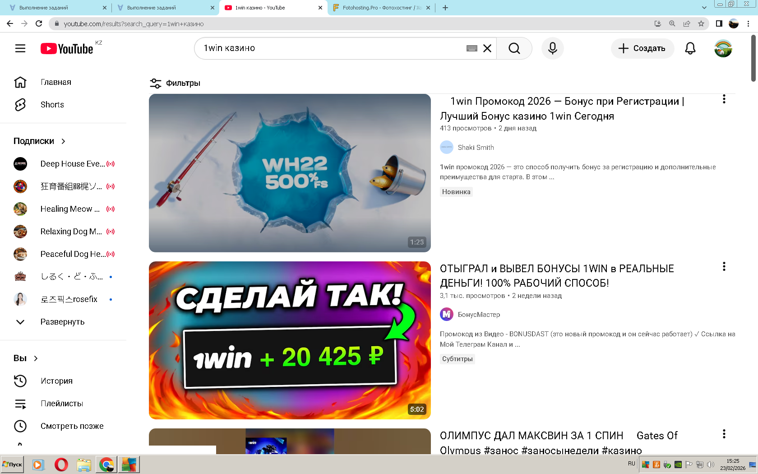The height and width of the screenshot is (474, 758).
Task: Open the rosefix subscription channel
Action: 64,299
